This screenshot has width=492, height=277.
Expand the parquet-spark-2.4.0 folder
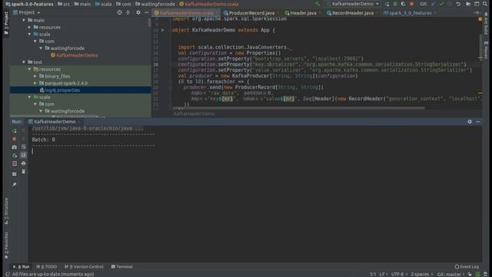[35, 83]
